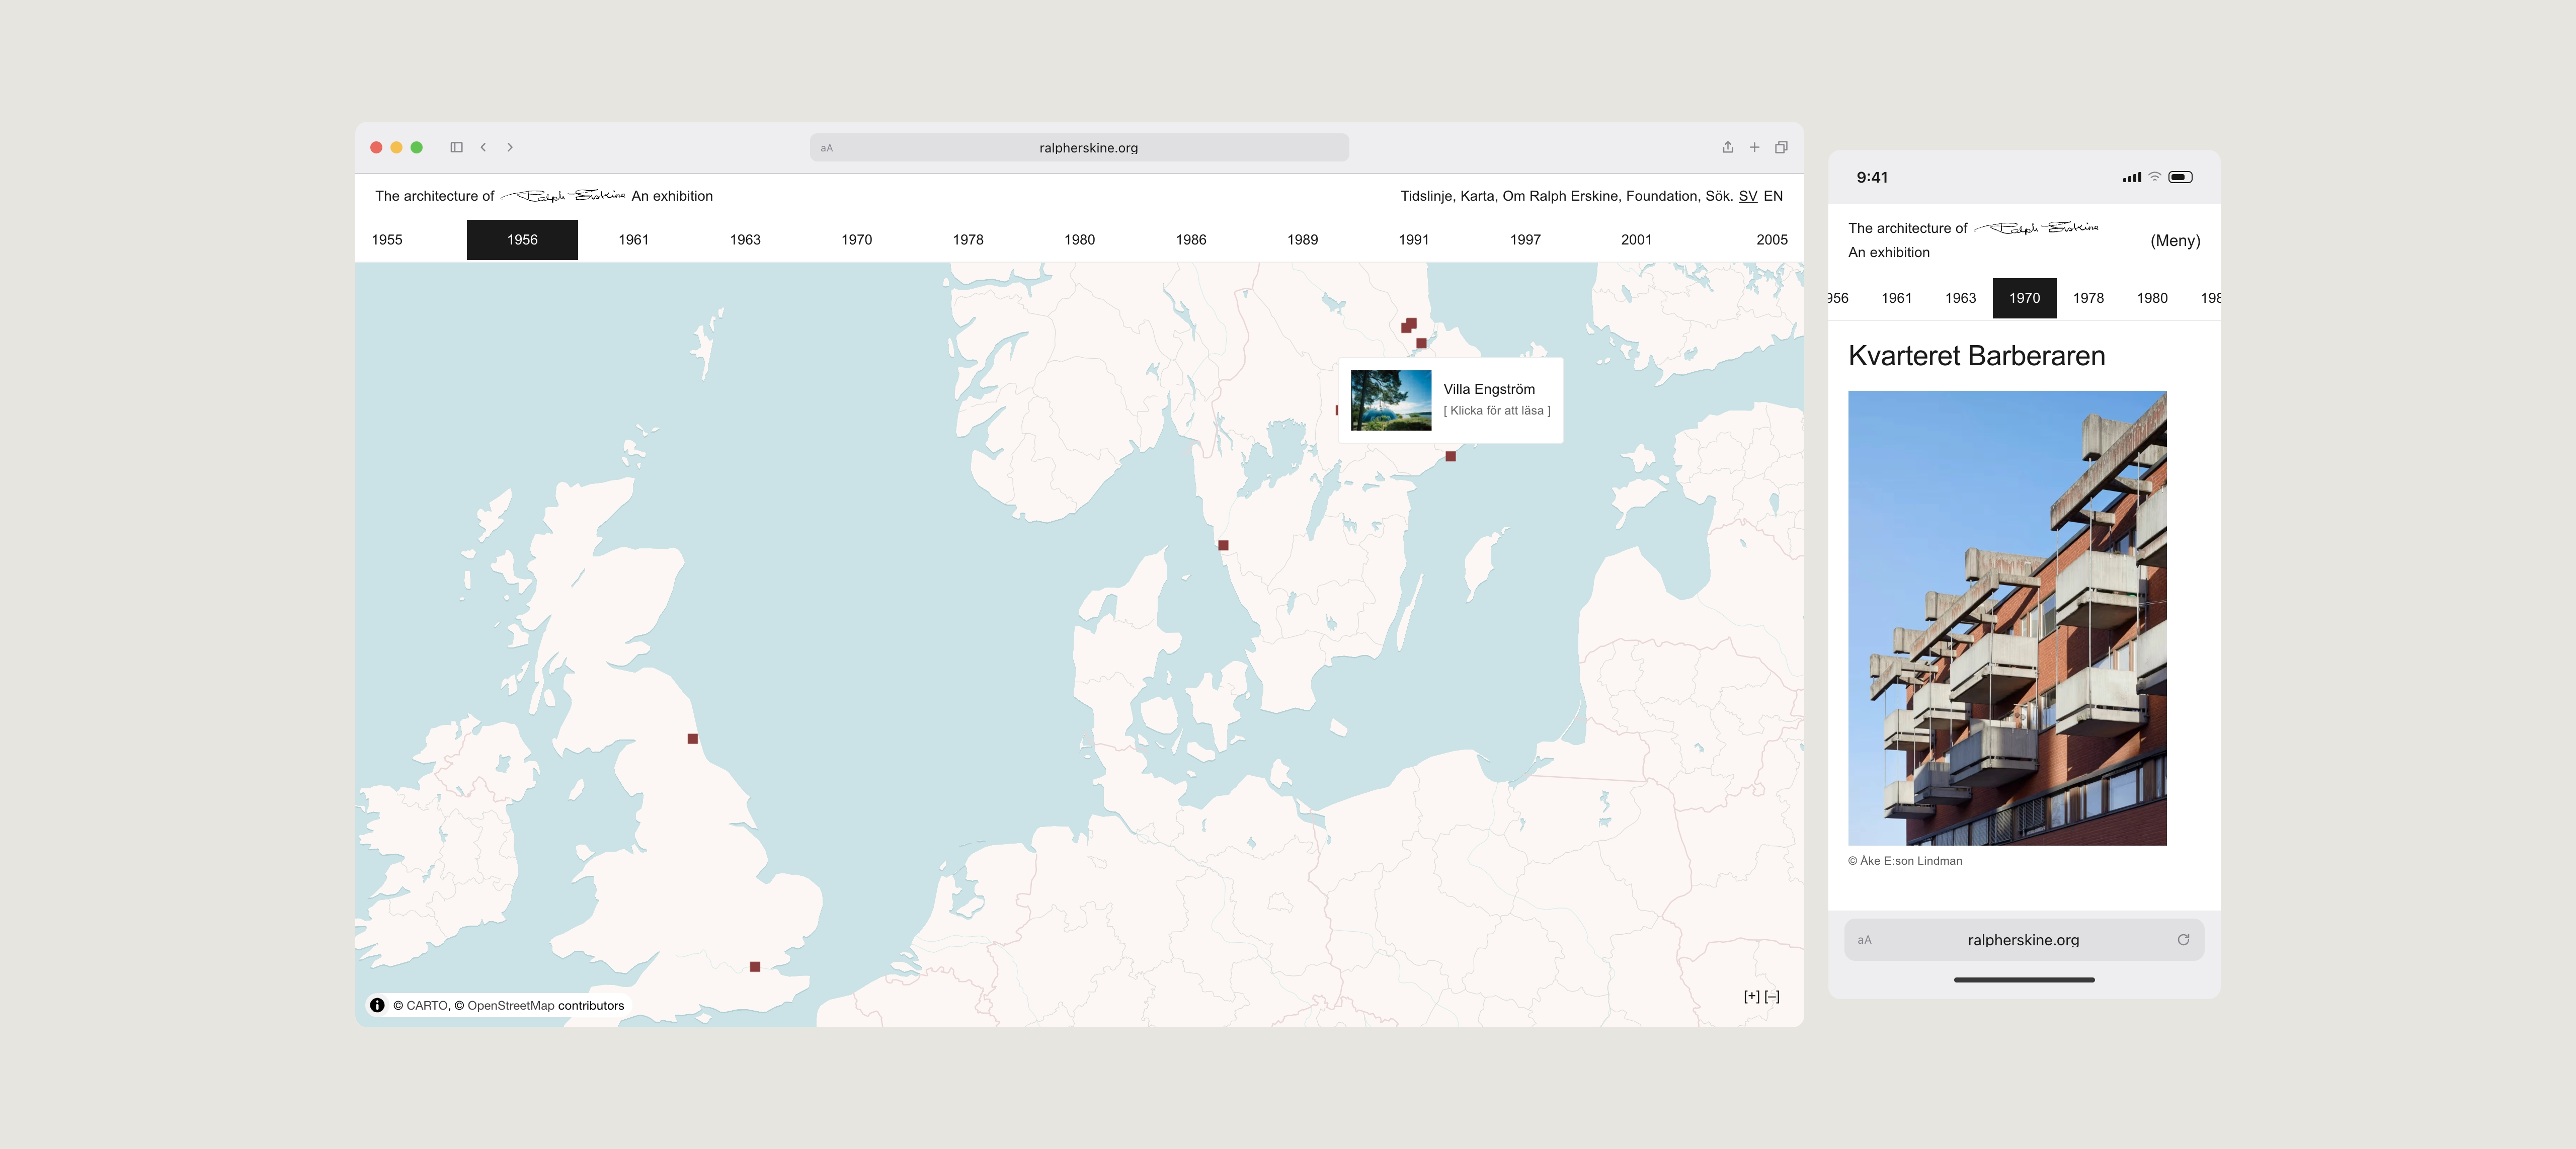The width and height of the screenshot is (2576, 1149).
Task: Click desktop address bar ralpherskine.org
Action: pos(1079,148)
